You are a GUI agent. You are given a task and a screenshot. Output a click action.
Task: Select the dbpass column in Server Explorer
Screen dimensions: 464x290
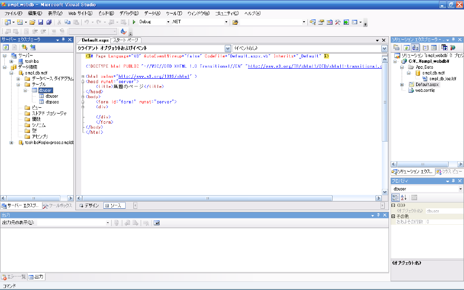coord(52,102)
